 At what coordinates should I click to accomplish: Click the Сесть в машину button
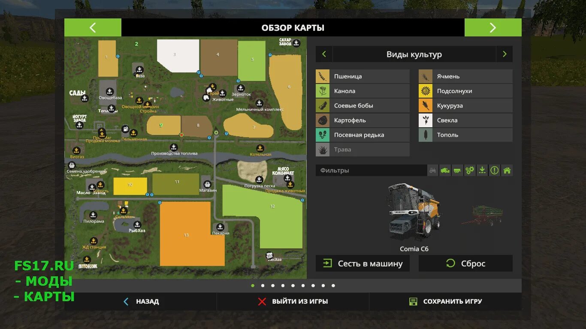point(362,263)
